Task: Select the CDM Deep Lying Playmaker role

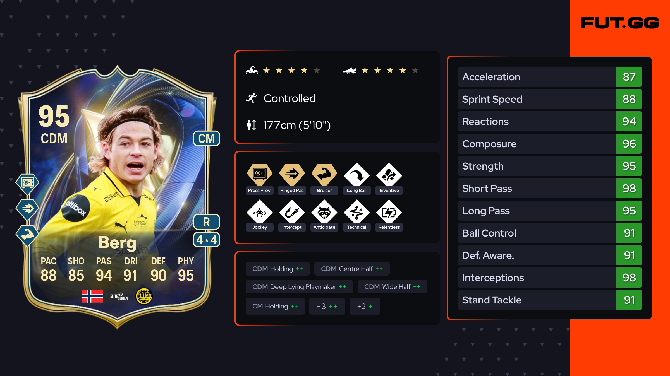Action: pos(299,287)
